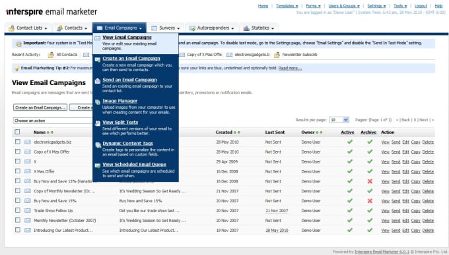Click the Logout link
The height and width of the screenshot is (255, 449).
421,6
